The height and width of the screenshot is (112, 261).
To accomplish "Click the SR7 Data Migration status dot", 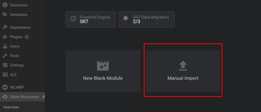I will 126,18.
